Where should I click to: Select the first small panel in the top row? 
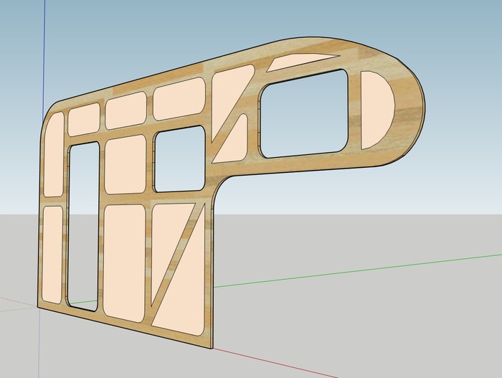(83, 119)
